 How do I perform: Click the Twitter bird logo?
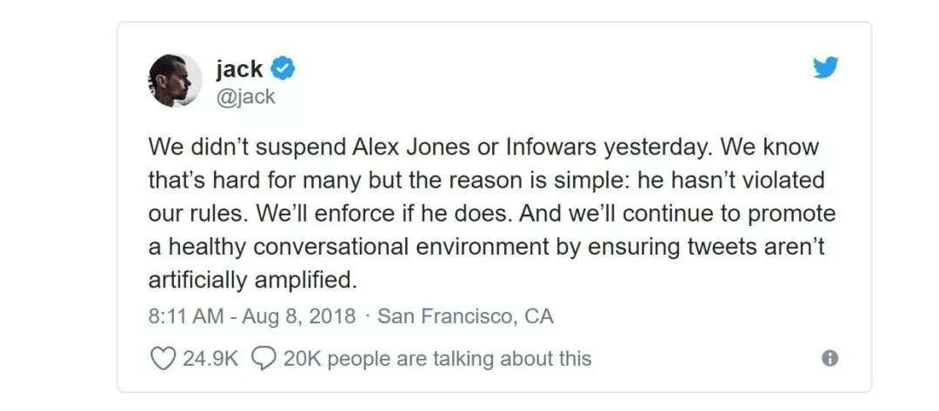(826, 68)
